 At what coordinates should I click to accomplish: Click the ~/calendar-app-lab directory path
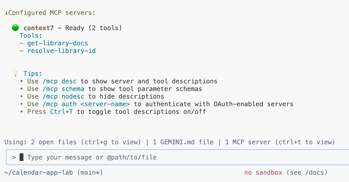pos(39,173)
